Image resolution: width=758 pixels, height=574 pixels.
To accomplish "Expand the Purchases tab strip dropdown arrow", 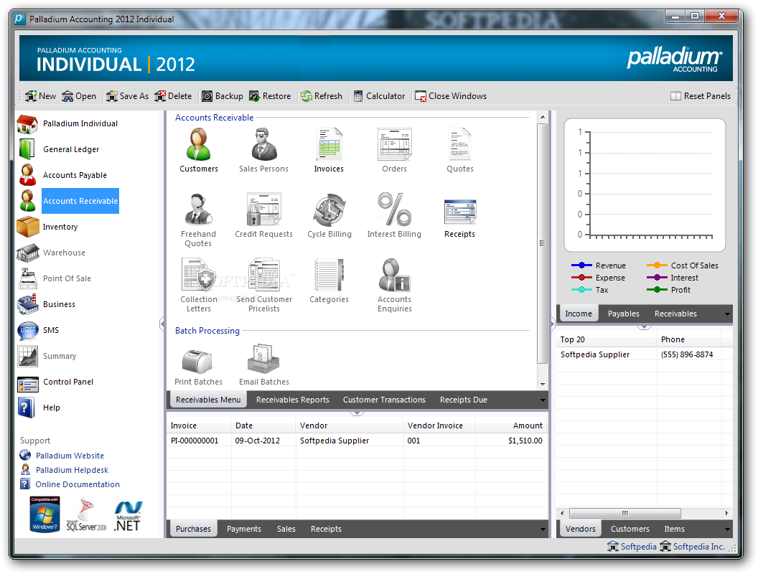I will [543, 530].
